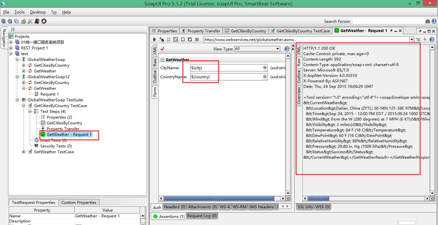Select GetWeather - Request 1 test step

click(x=69, y=134)
